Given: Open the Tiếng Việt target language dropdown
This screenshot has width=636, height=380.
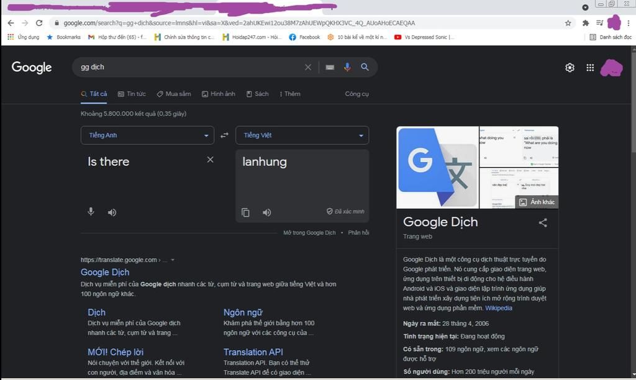Looking at the screenshot, I should tap(302, 135).
